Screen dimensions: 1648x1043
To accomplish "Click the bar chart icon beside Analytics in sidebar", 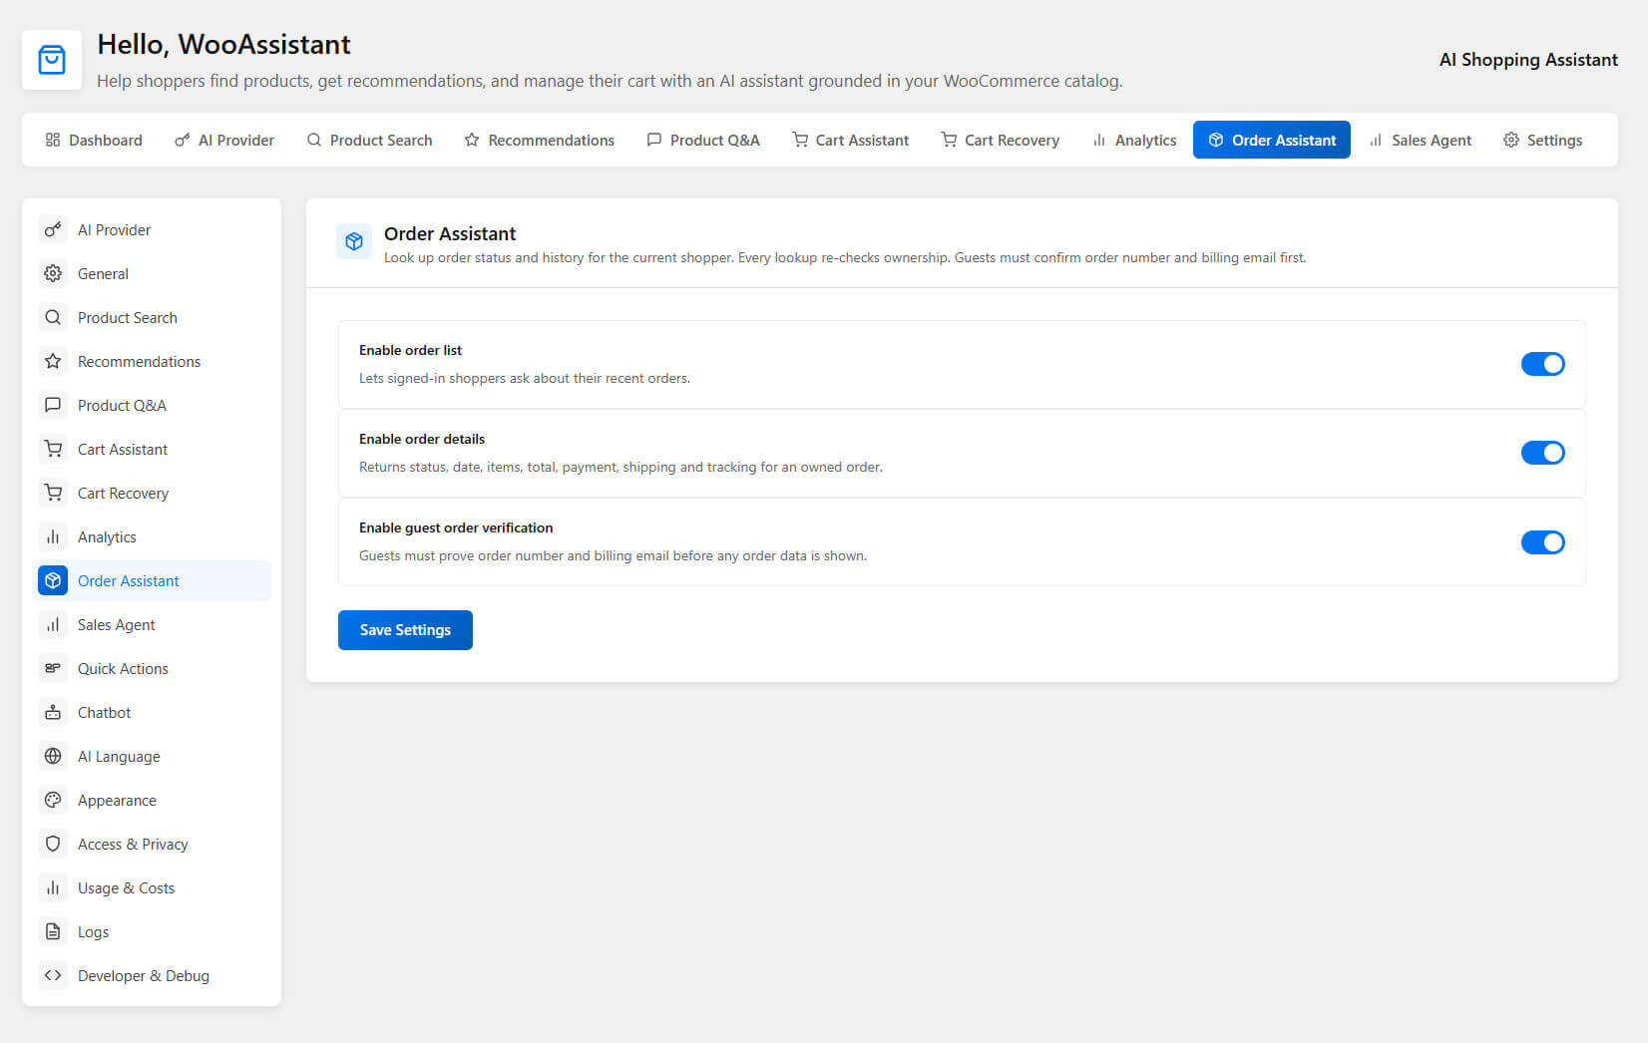I will click(x=53, y=536).
